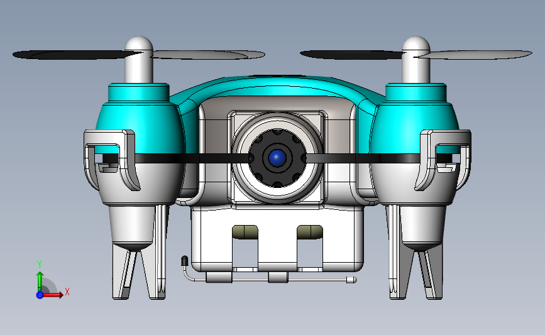Image resolution: width=545 pixels, height=335 pixels.
Task: Select the left propeller's white hub cap
Action: (x=139, y=59)
